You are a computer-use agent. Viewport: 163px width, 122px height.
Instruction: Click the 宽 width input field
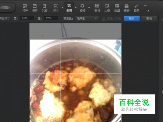27,18
